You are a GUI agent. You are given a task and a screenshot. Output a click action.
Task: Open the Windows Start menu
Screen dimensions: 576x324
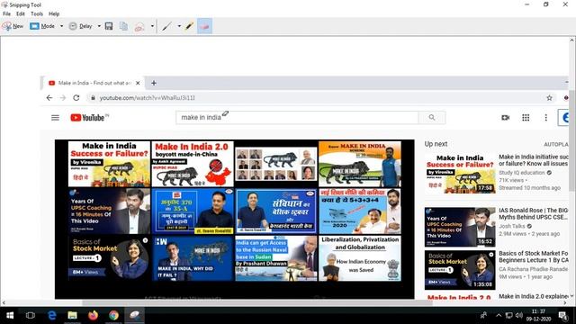coord(10,315)
